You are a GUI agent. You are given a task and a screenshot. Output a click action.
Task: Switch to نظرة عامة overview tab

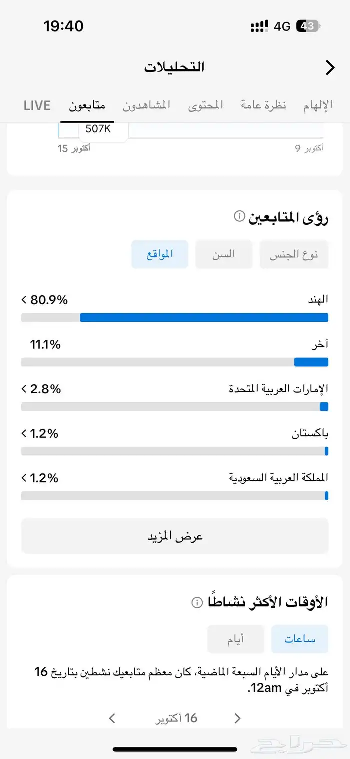point(263,105)
